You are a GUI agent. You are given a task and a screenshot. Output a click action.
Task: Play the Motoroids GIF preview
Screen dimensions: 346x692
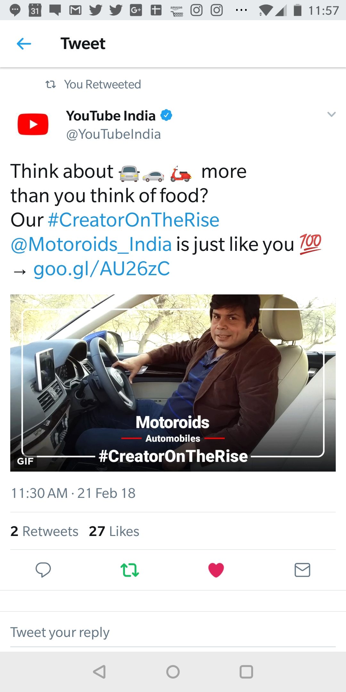[x=173, y=383]
